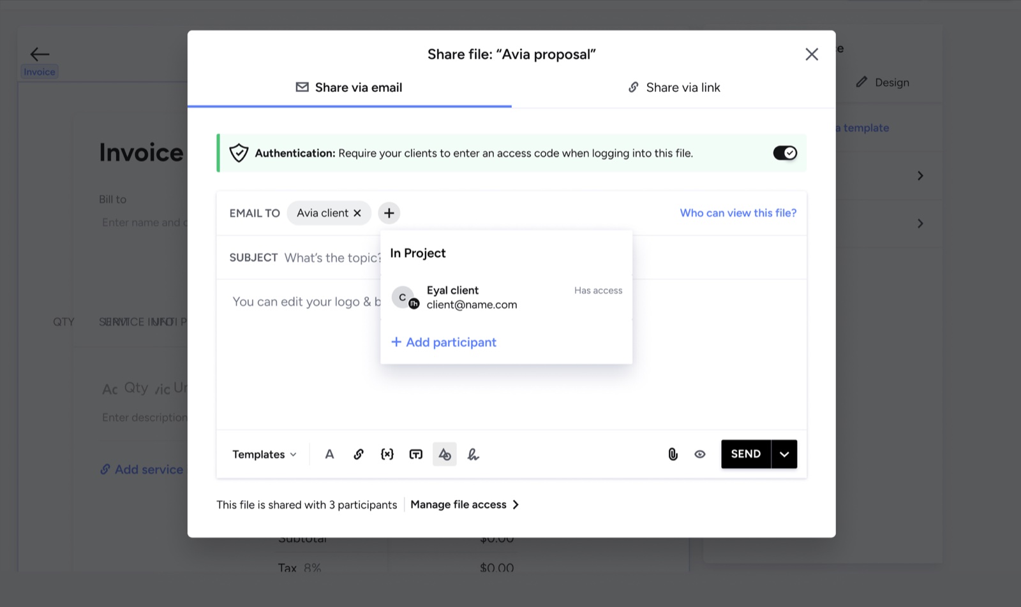This screenshot has height=607, width=1021.
Task: Open Manage file access
Action: pyautogui.click(x=465, y=505)
